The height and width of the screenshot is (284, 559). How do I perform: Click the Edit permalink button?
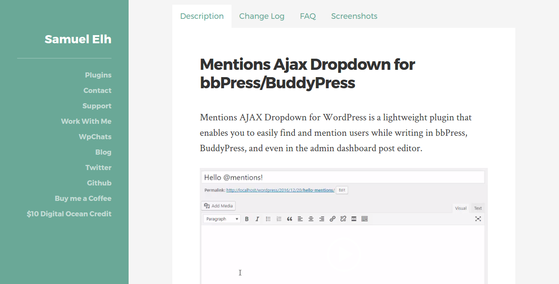coord(342,190)
